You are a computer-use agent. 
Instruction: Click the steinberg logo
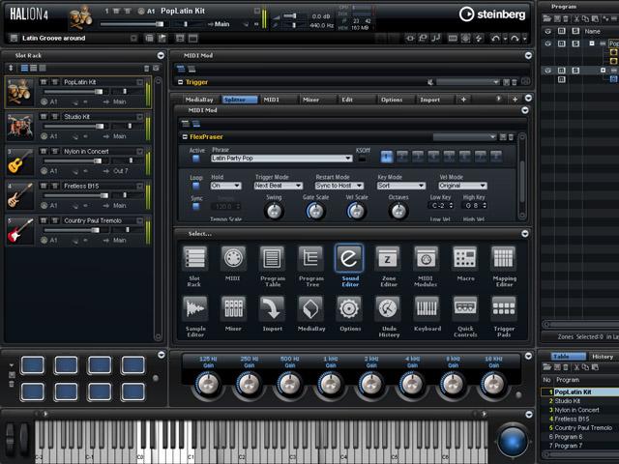(x=492, y=14)
